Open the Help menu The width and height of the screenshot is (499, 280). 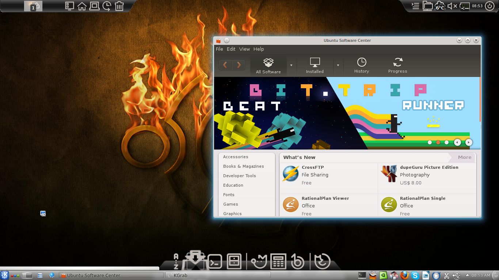259,49
